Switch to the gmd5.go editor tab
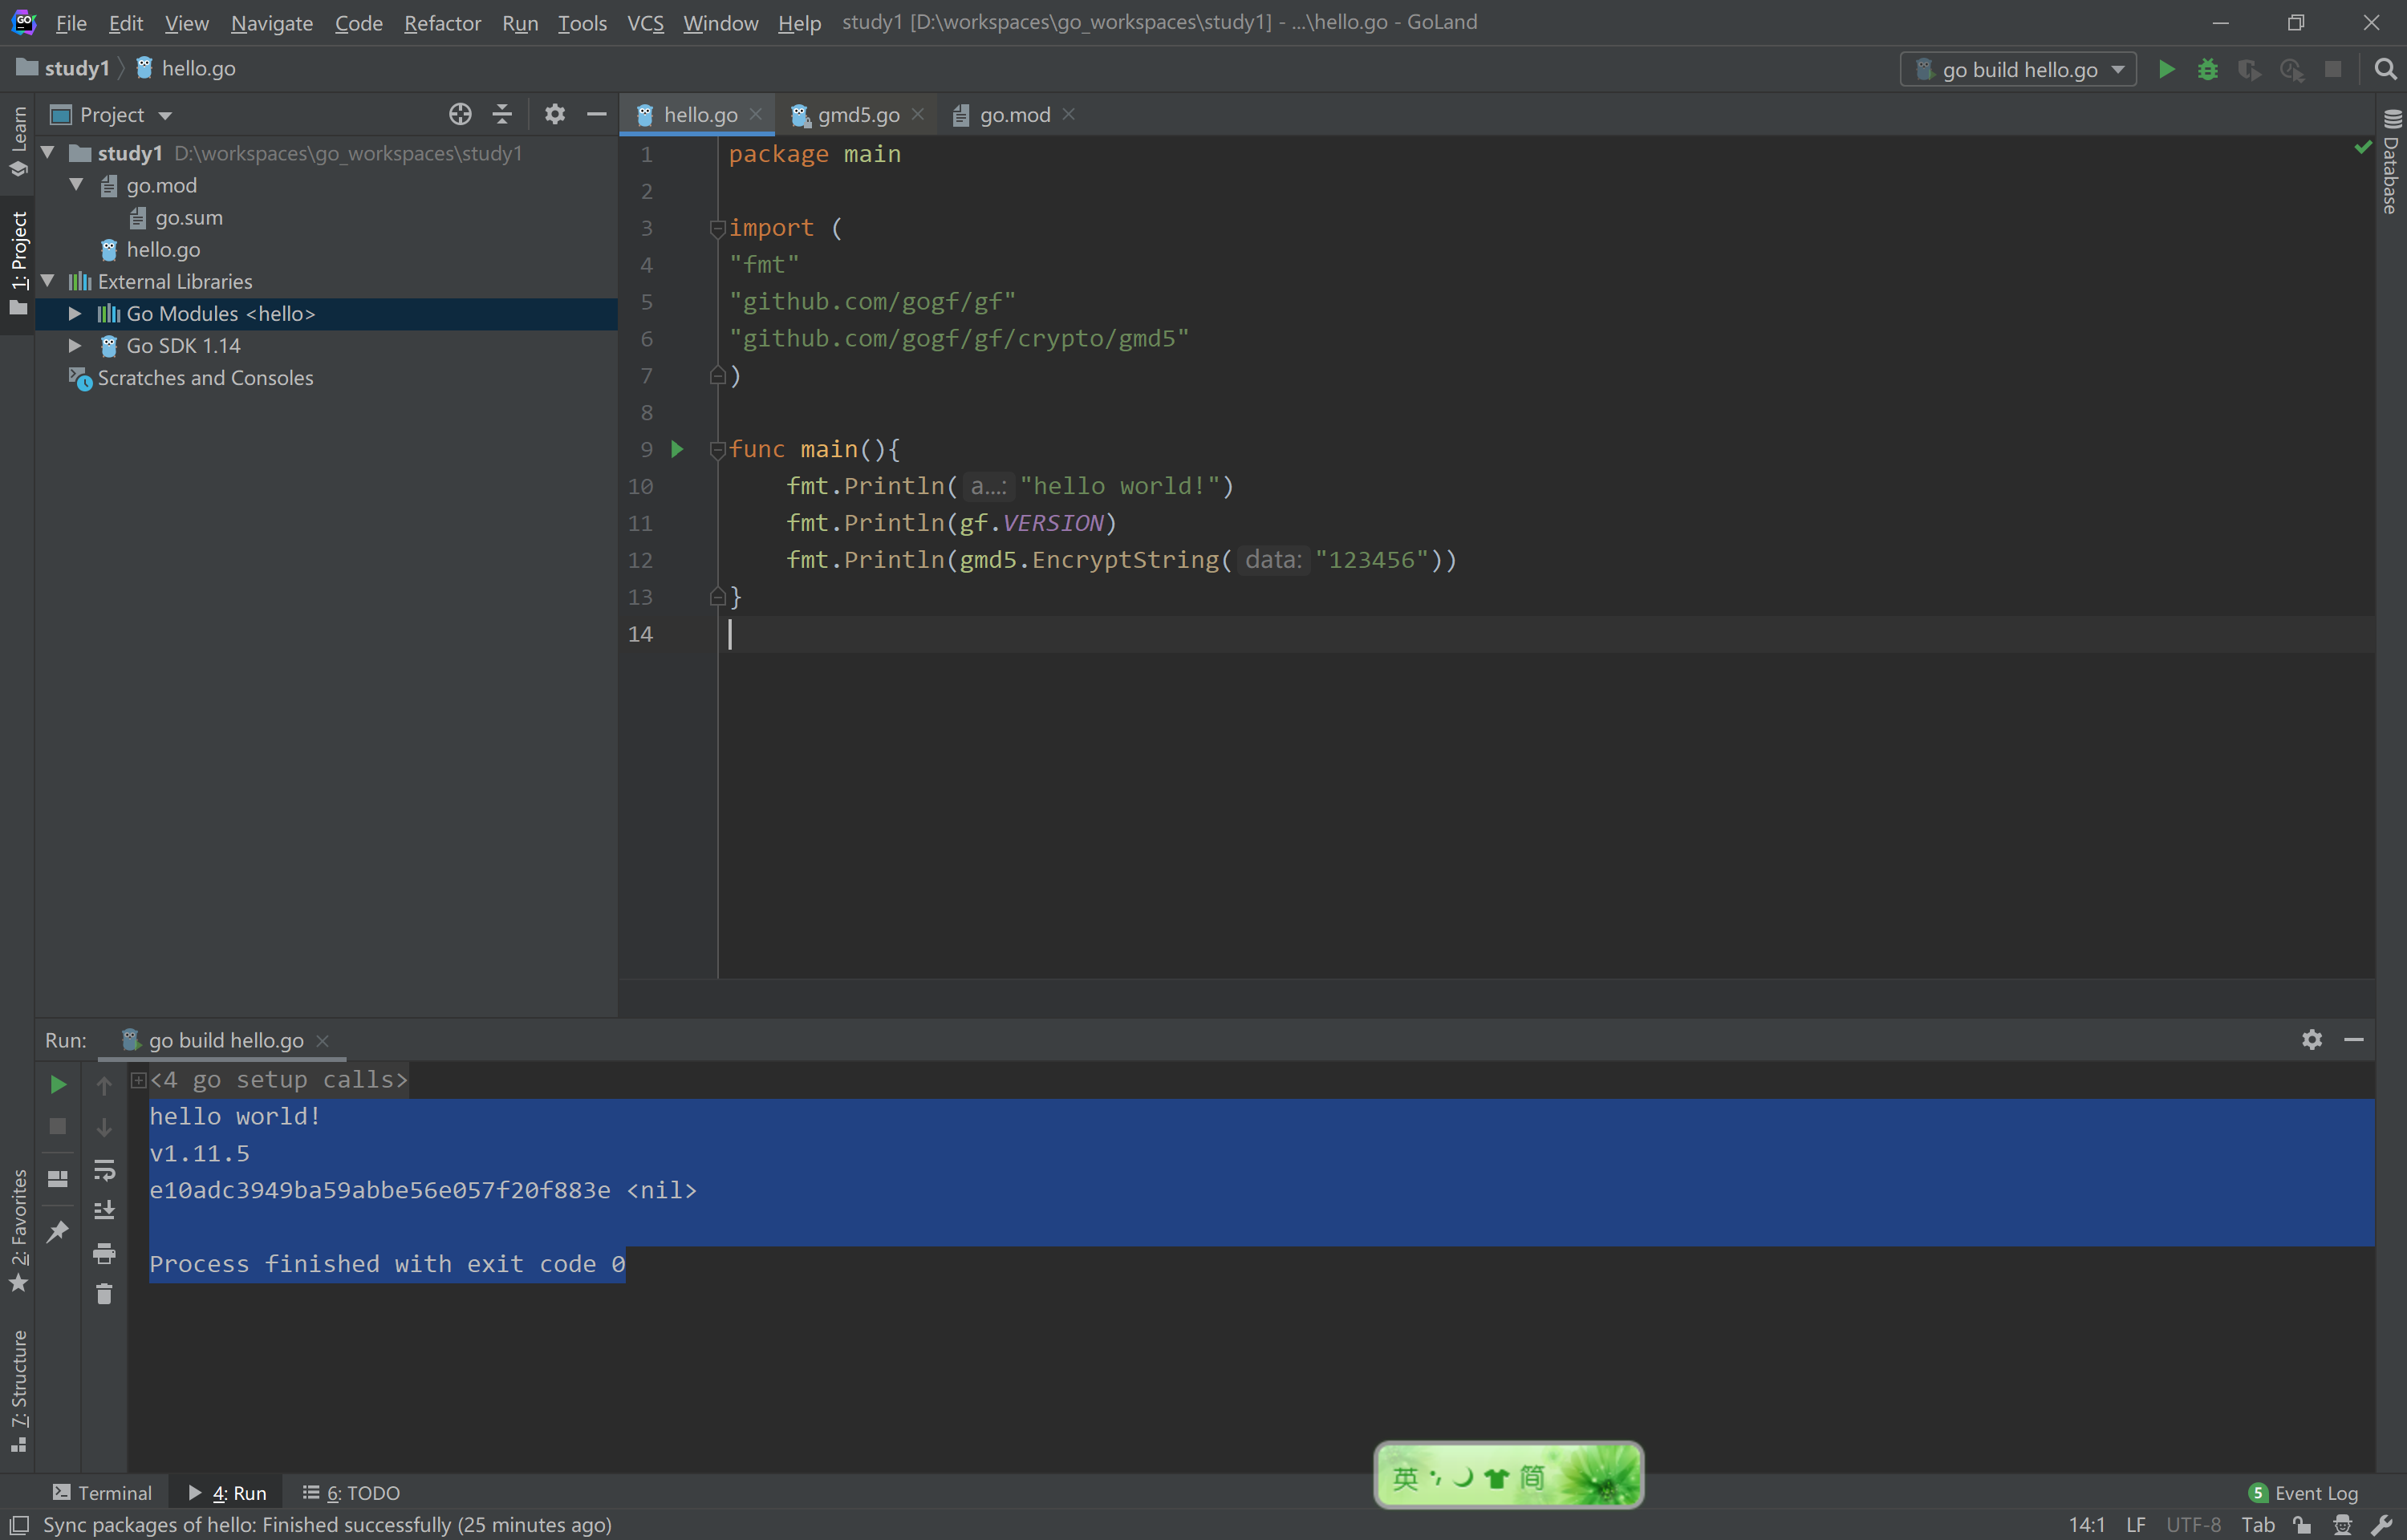Viewport: 2407px width, 1540px height. point(857,115)
